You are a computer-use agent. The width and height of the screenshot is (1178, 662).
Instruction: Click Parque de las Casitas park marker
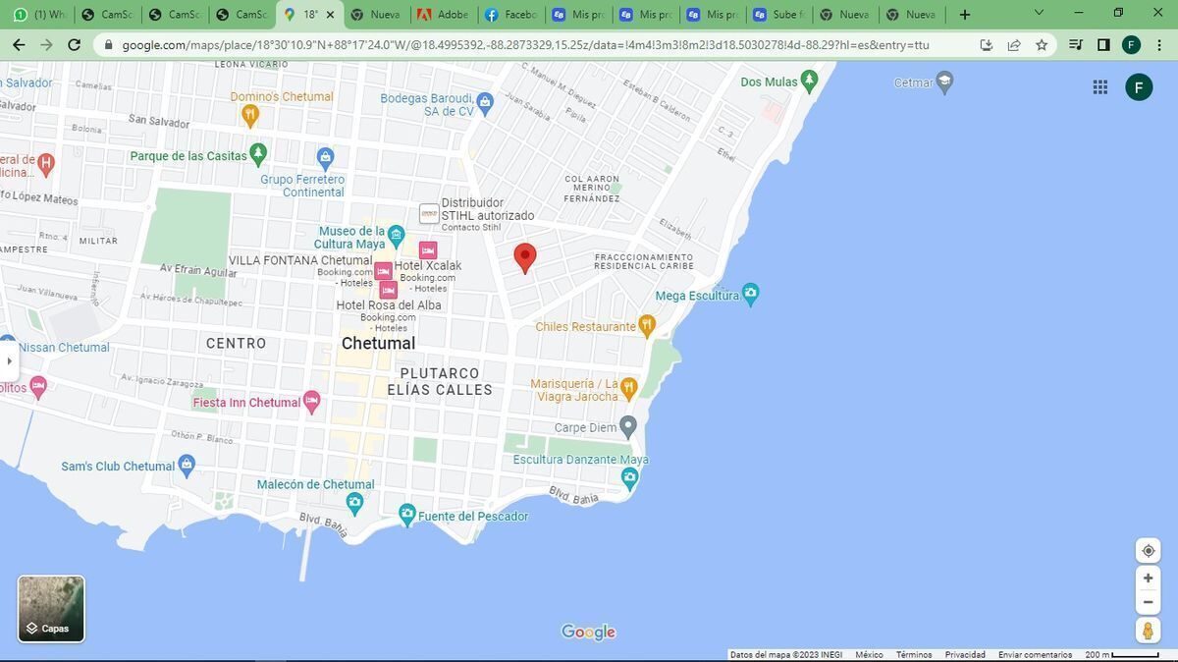click(258, 153)
